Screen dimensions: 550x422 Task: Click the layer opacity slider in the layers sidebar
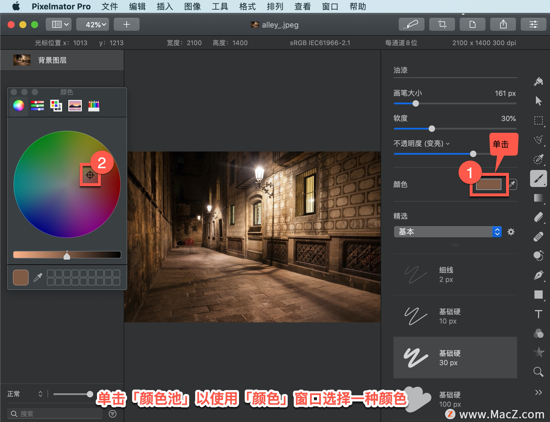click(x=73, y=394)
